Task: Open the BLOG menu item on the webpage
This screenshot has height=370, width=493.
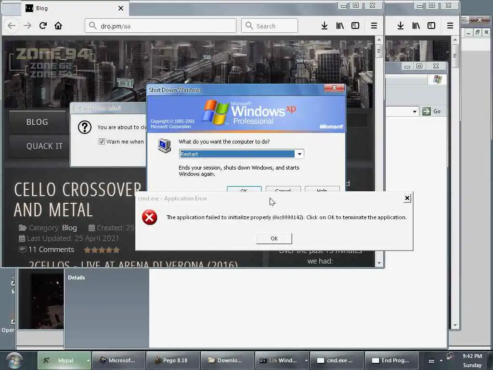Action: pos(37,122)
